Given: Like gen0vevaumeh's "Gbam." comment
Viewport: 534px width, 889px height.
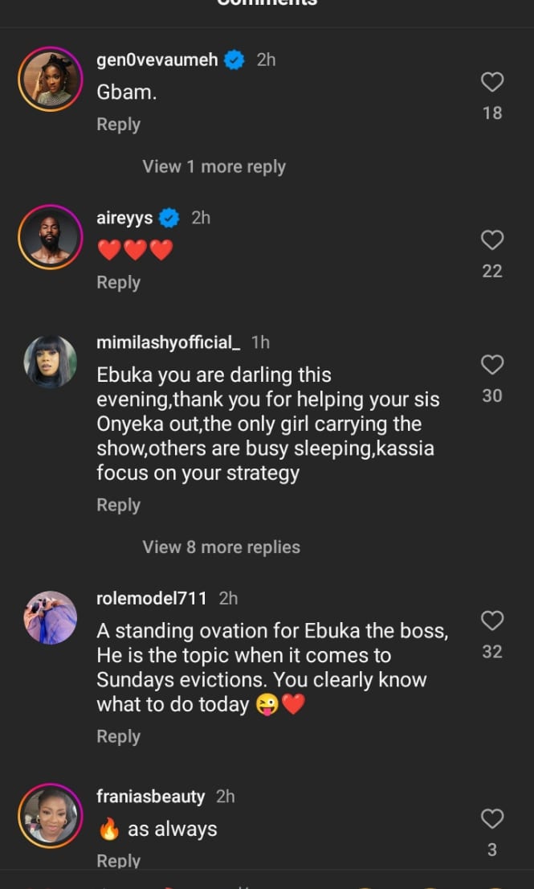Looking at the screenshot, I should pyautogui.click(x=492, y=82).
